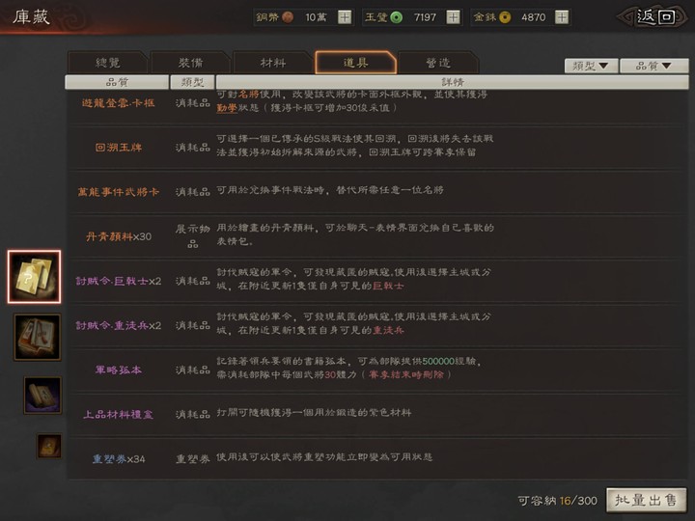Click the 軍略孤本 item name
695x521 pixels.
pos(119,370)
